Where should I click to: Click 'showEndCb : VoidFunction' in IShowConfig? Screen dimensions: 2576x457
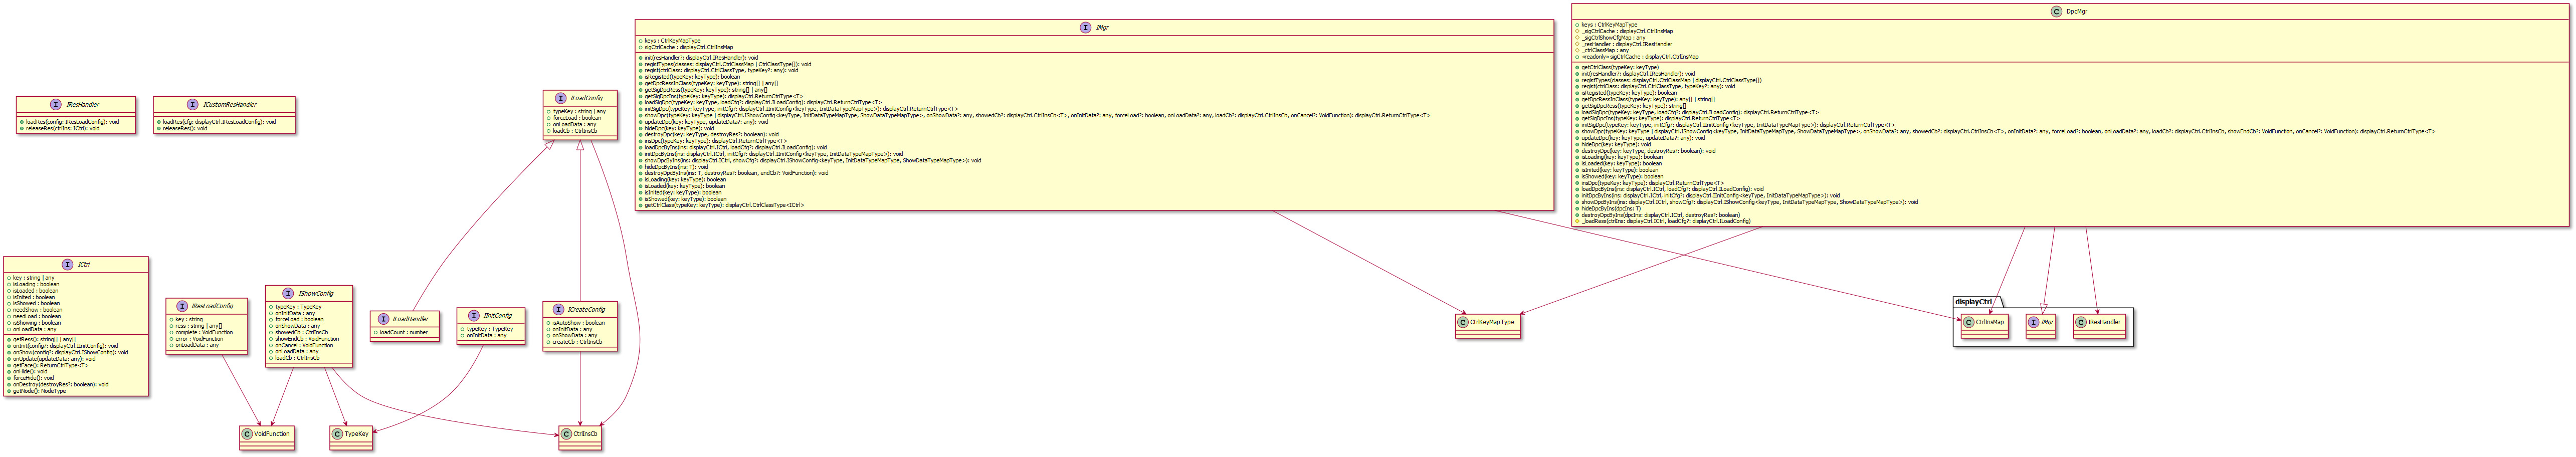[306, 339]
